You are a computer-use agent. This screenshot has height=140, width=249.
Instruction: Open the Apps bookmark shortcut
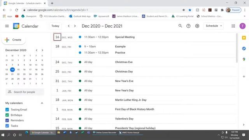7,16
